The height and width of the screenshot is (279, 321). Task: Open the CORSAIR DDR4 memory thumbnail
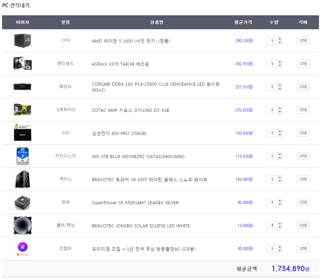(x=22, y=87)
